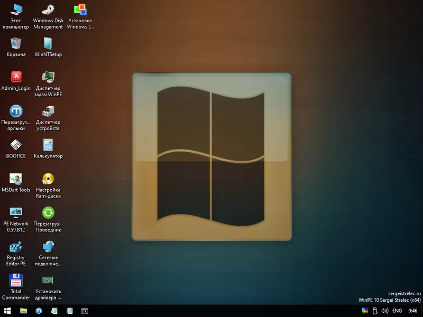423x317 pixels.
Task: Click the 9:46 taskbar clock
Action: click(413, 311)
